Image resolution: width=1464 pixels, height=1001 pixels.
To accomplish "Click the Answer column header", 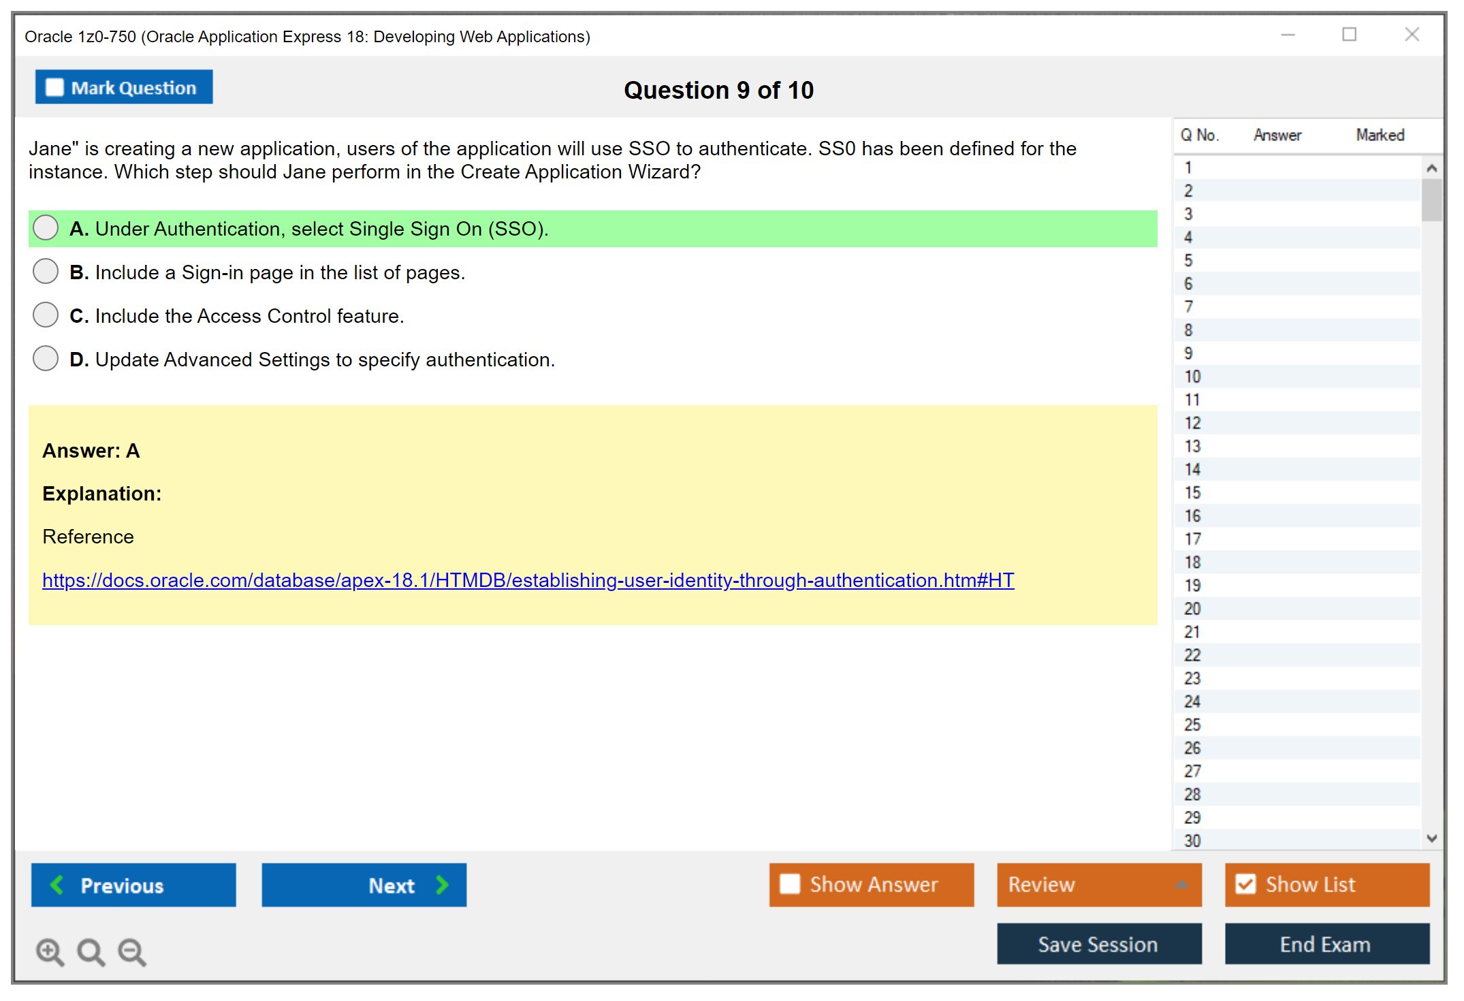I will pos(1277,135).
